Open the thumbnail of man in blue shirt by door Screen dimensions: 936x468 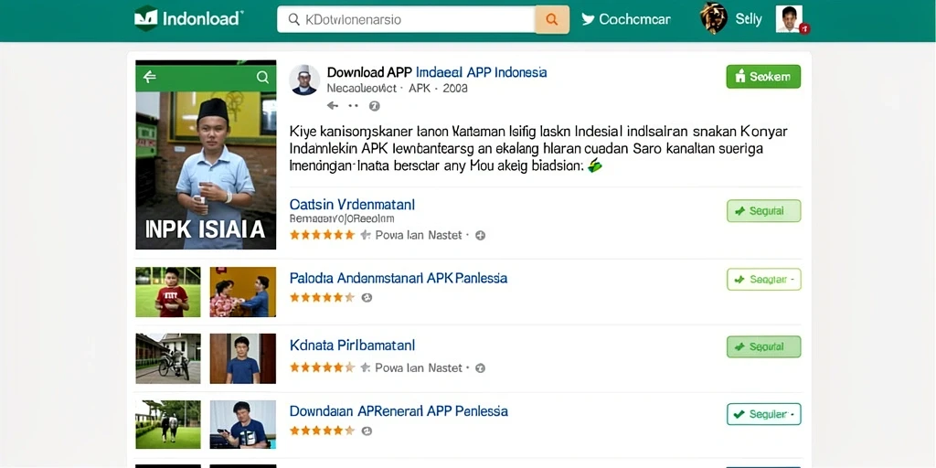point(243,358)
